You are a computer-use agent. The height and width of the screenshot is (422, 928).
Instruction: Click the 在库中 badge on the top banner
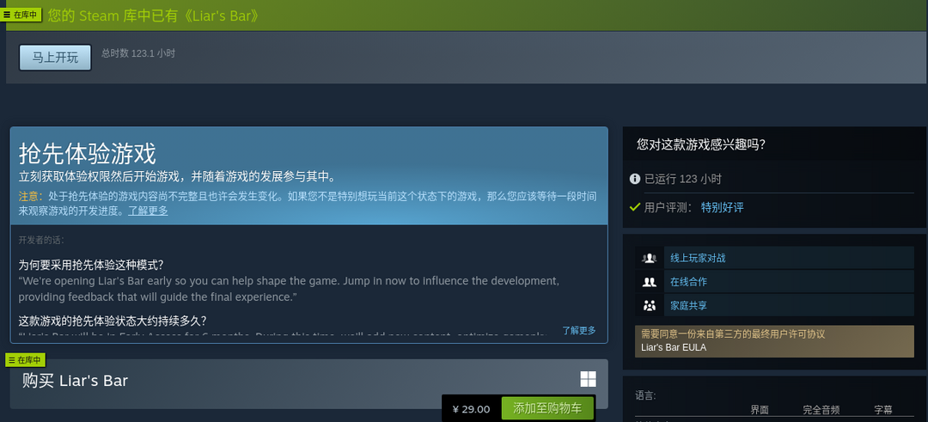[21, 15]
